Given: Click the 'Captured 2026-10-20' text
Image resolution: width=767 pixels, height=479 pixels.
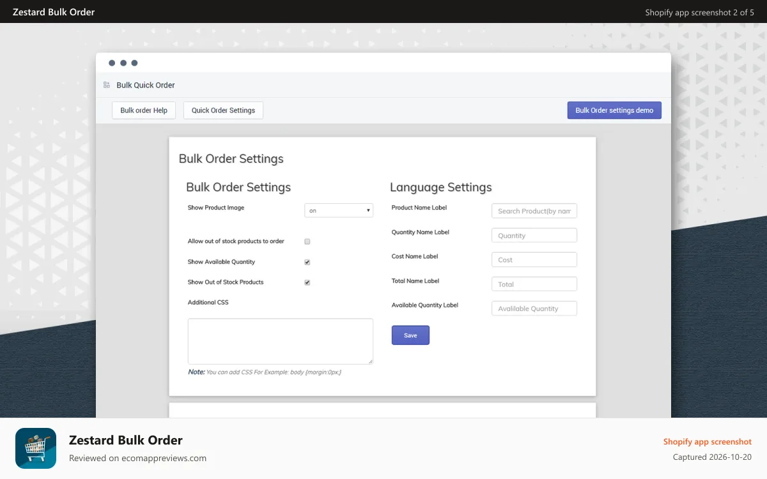Looking at the screenshot, I should pyautogui.click(x=712, y=457).
